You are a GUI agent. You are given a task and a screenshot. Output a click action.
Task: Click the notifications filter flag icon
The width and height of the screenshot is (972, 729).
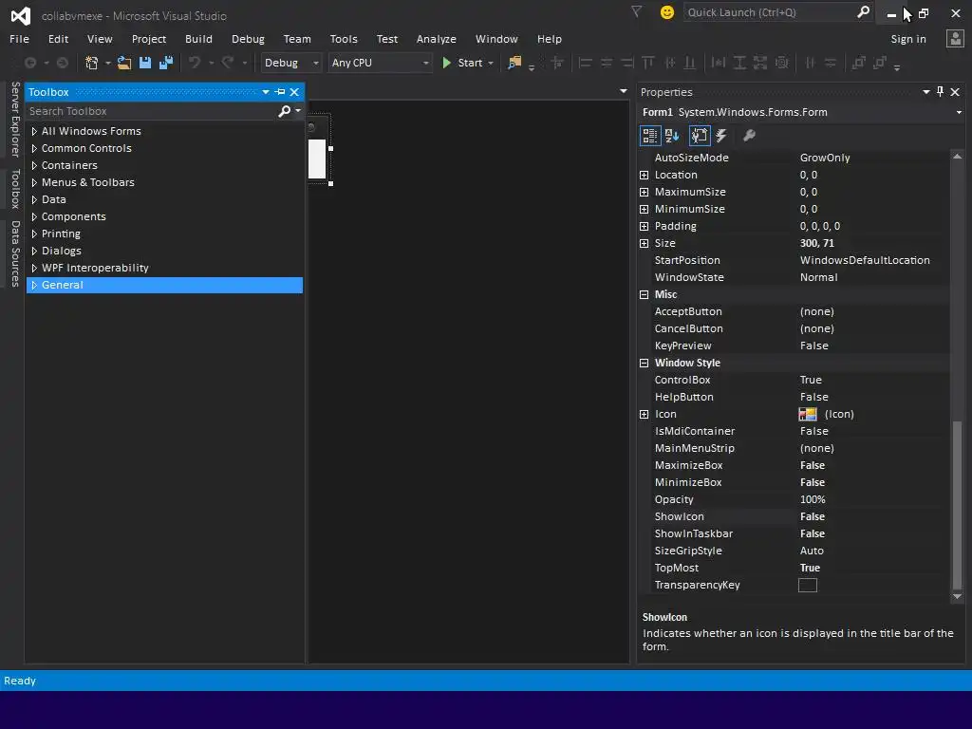tap(636, 11)
